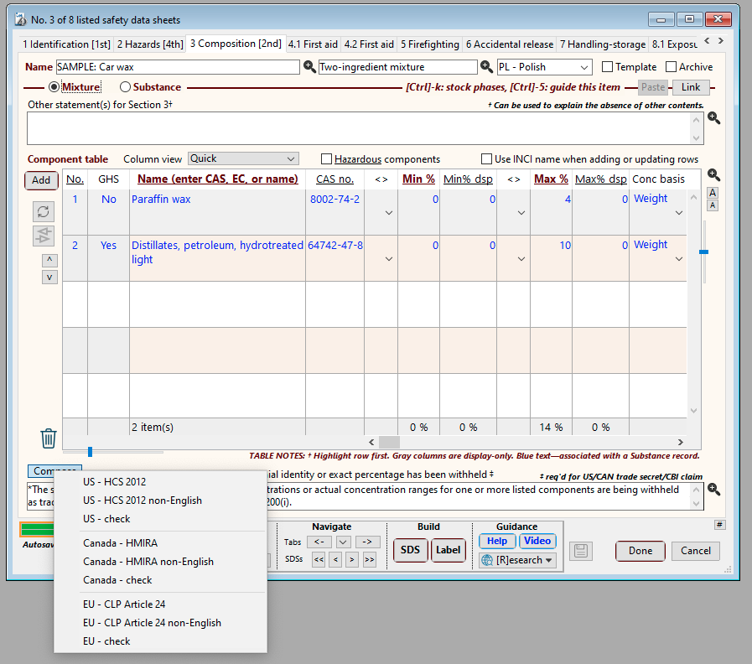The width and height of the screenshot is (752, 664).
Task: Select the Mixture radio button
Action: point(54,87)
